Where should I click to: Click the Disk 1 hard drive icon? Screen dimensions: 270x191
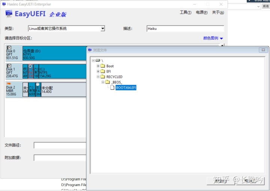[9, 66]
